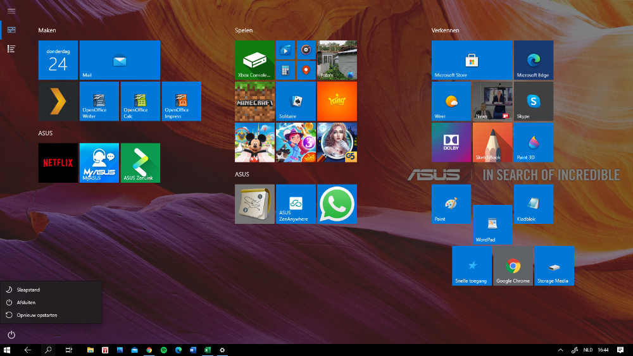
Task: Open the NLD input language selector
Action: (588, 350)
